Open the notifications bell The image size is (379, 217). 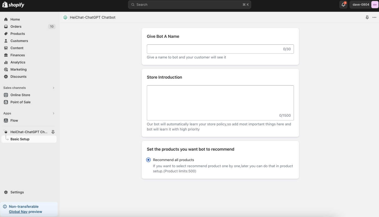tap(343, 5)
